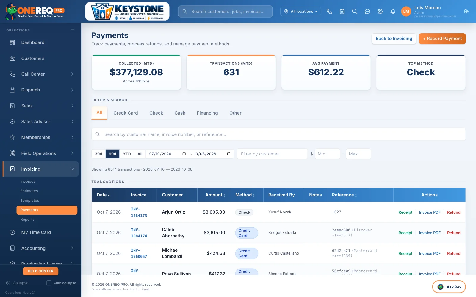Click Refund for Arjun Ortiz row
The image size is (476, 297).
pos(454,212)
